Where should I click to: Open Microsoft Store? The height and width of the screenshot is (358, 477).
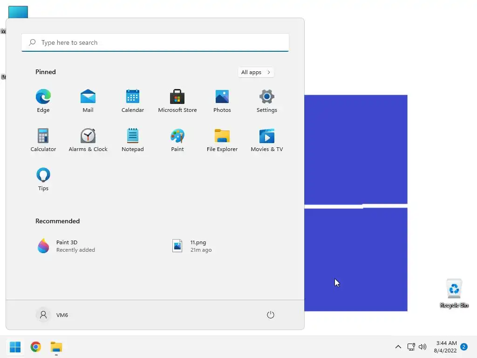pos(177,101)
